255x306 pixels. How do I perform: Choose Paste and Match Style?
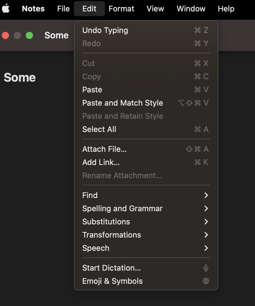(x=122, y=103)
